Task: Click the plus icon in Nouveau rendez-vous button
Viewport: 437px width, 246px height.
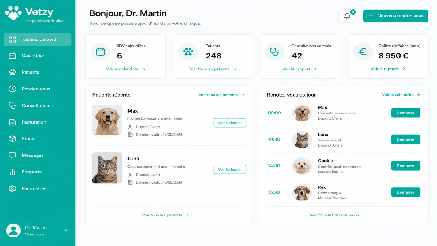Action: pyautogui.click(x=371, y=16)
